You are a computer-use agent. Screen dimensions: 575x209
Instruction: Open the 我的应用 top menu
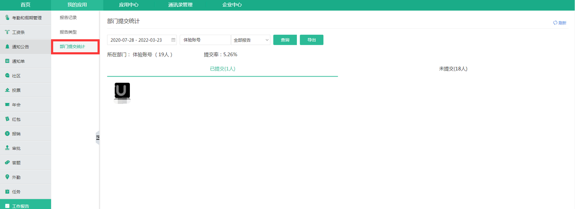77,5
